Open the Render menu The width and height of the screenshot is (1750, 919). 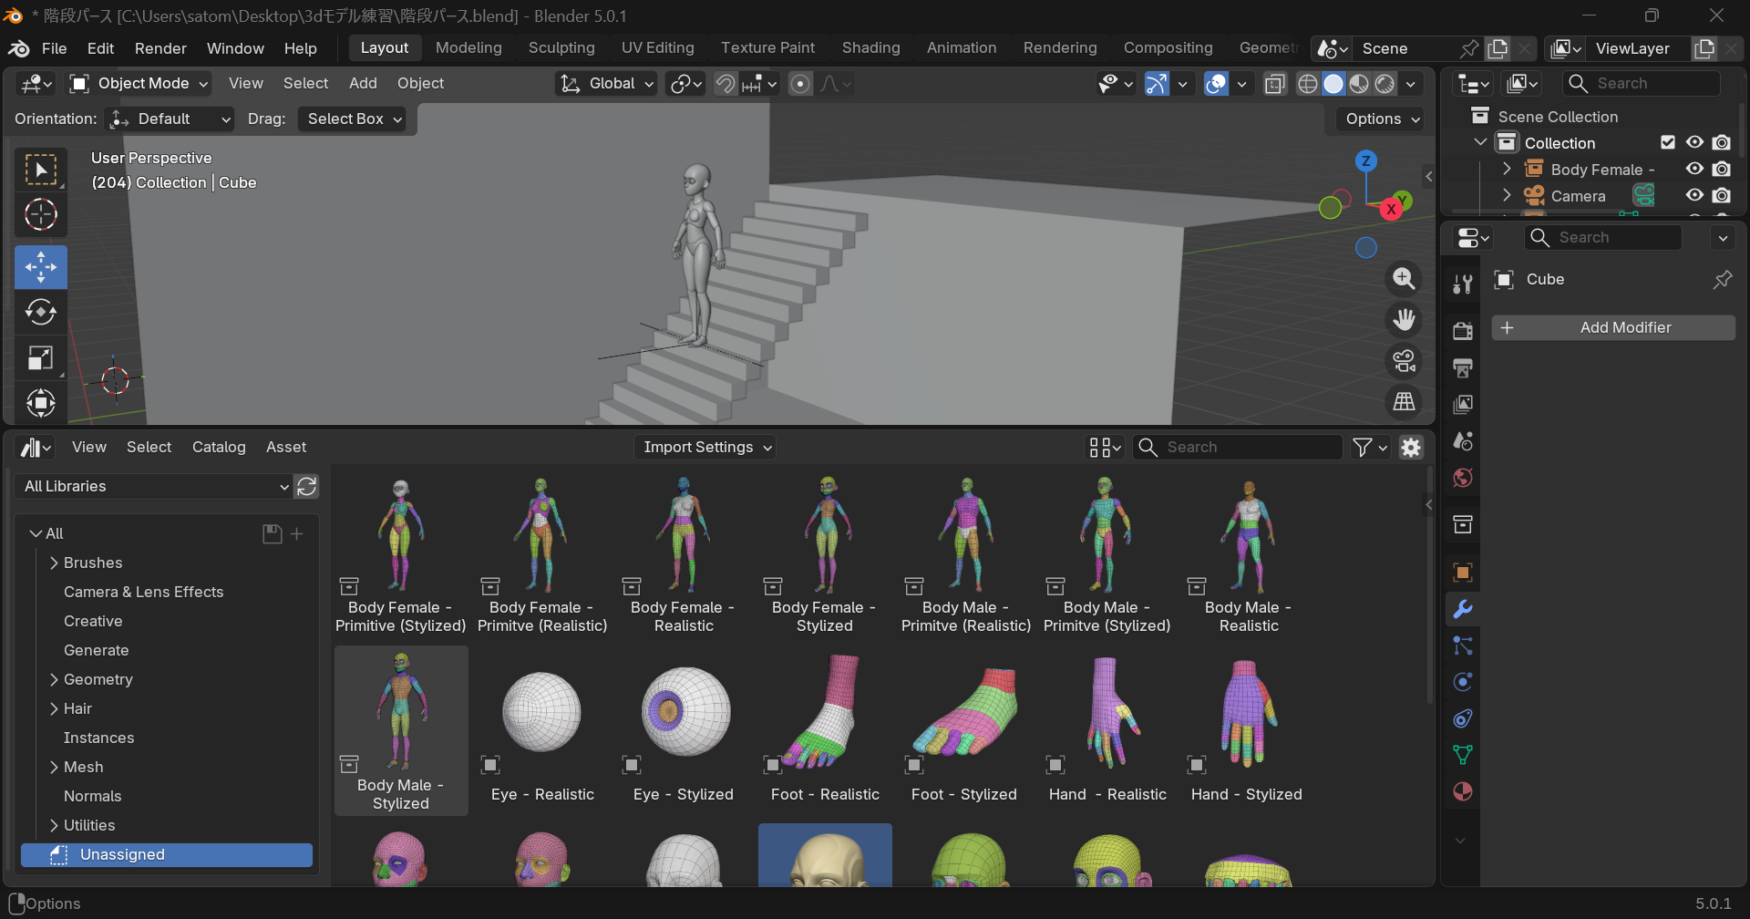pos(160,48)
